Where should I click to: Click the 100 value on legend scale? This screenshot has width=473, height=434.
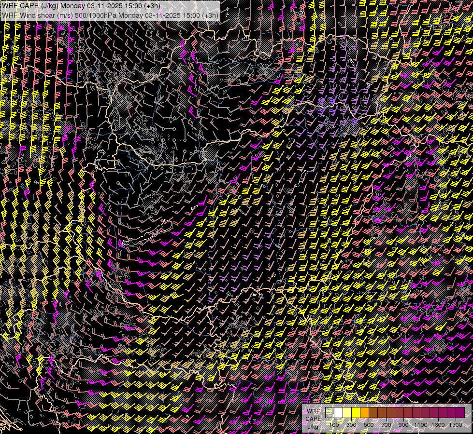(334, 425)
